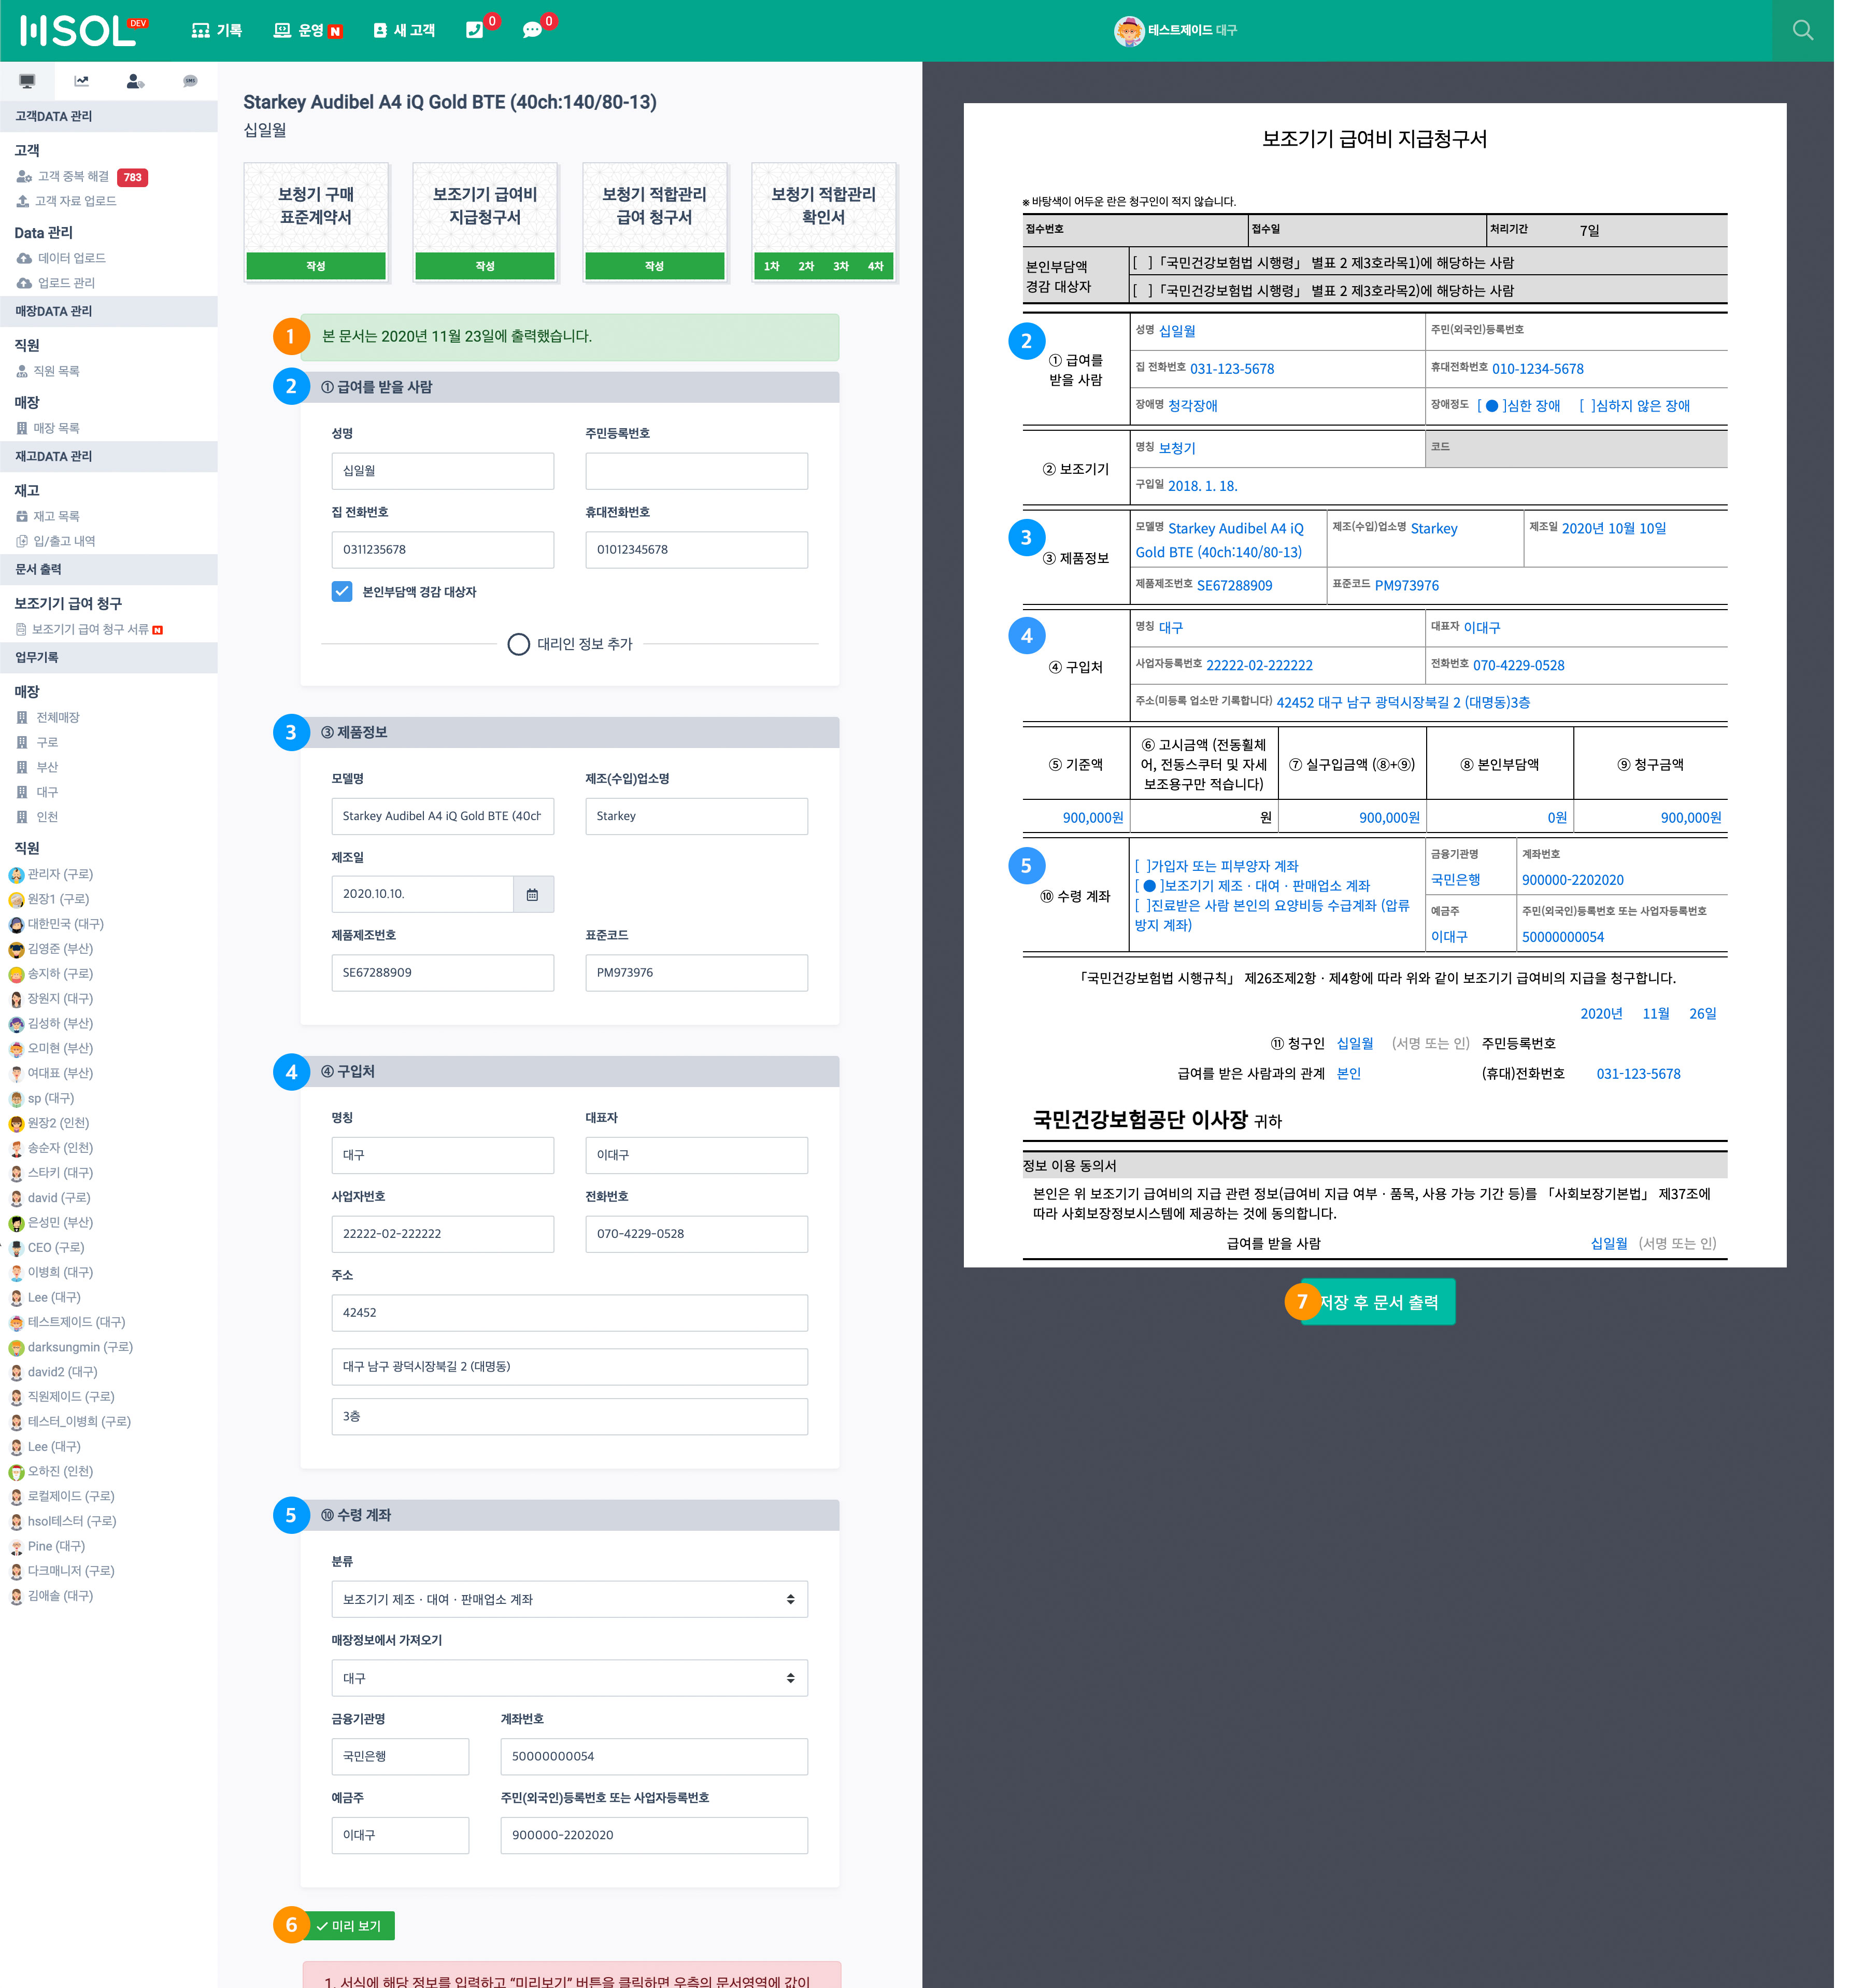Open the search magnifier icon

pos(1802,30)
